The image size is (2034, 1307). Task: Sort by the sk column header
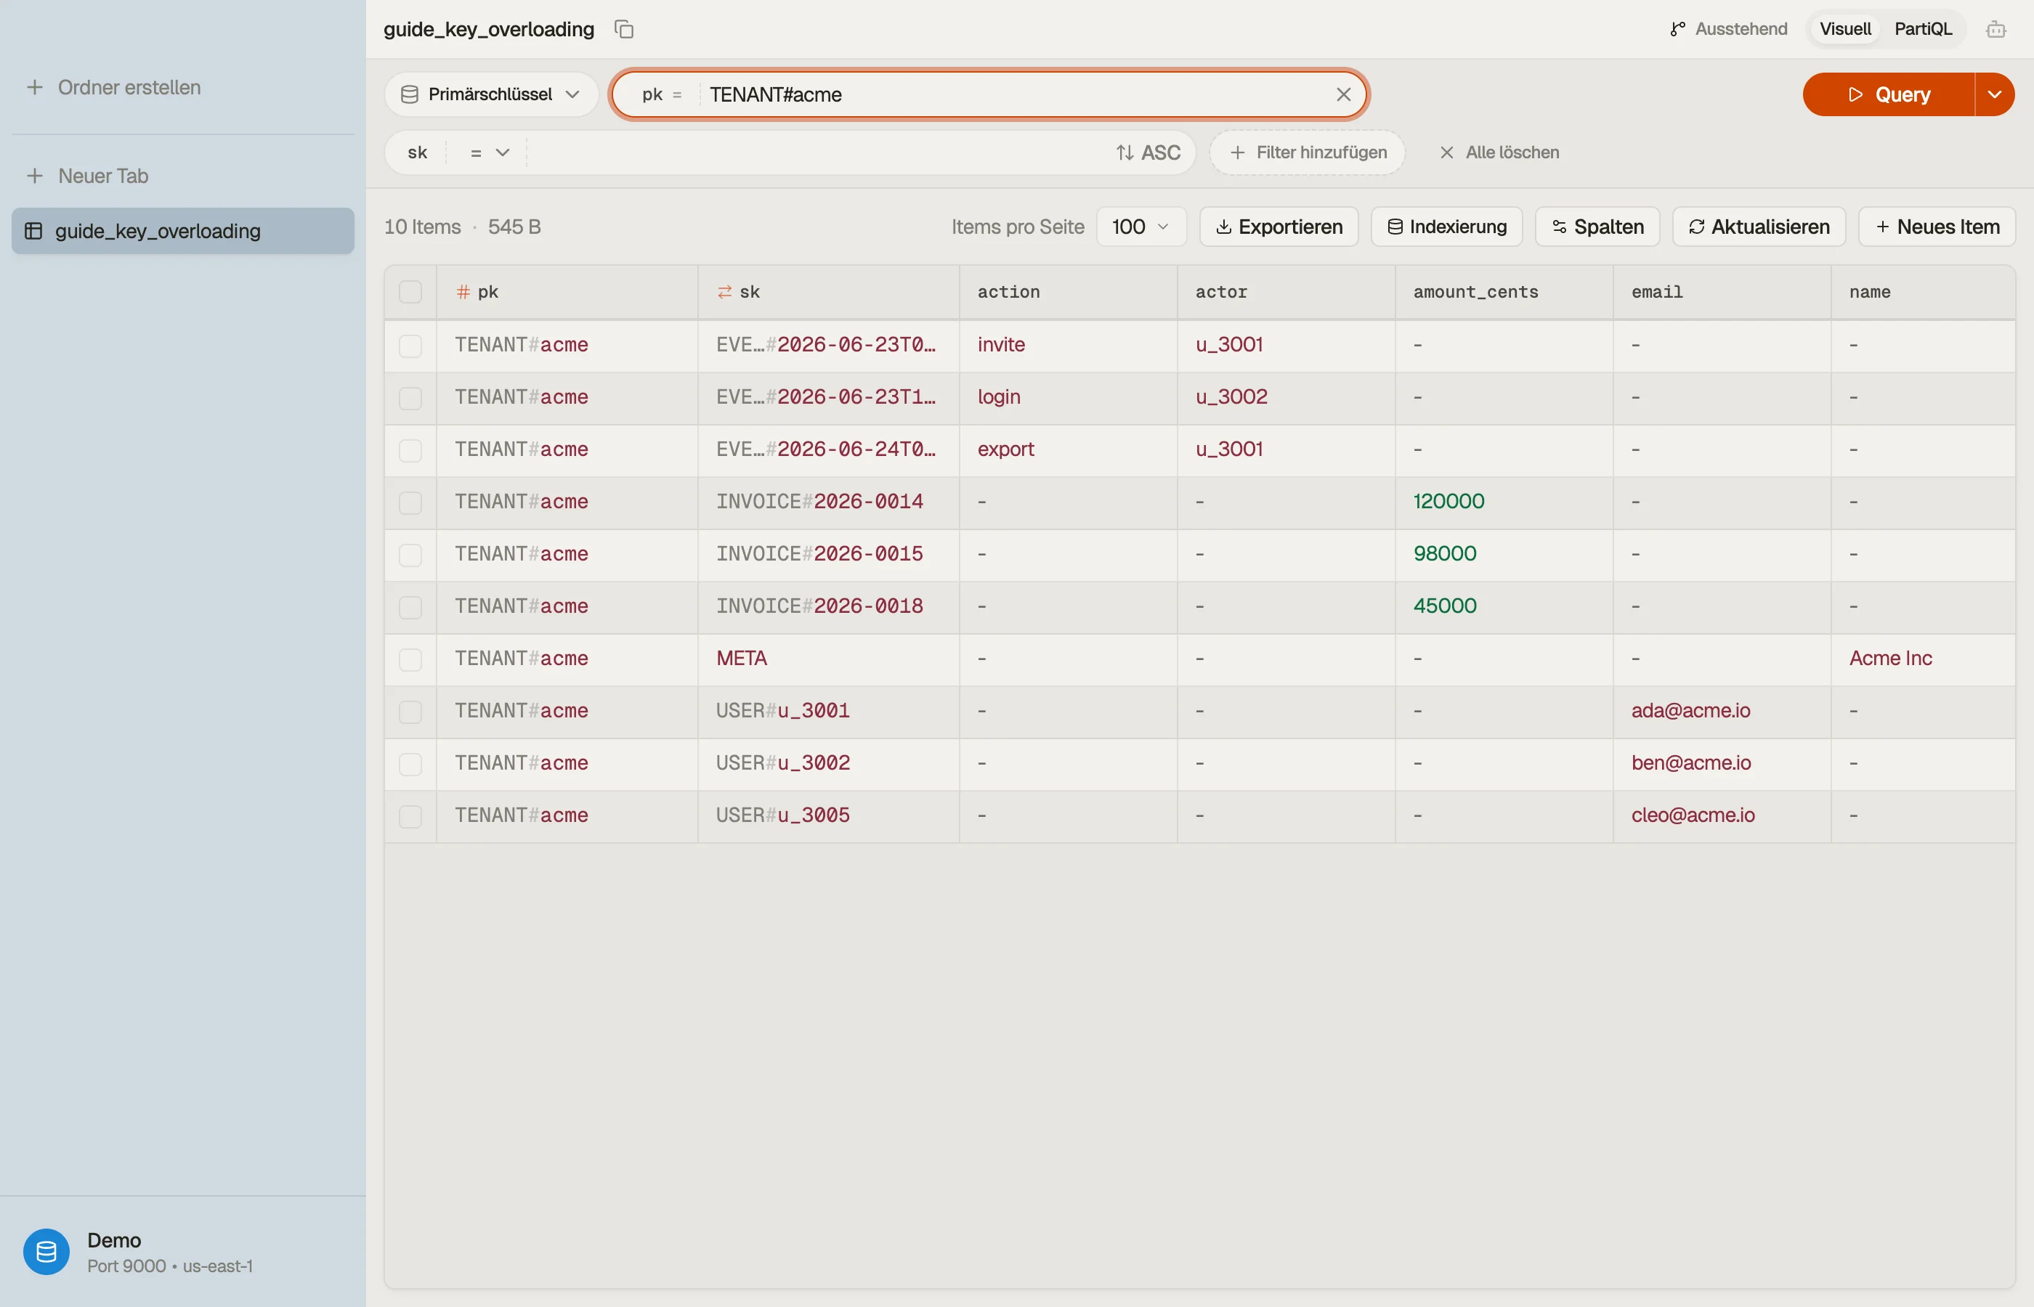coord(829,292)
